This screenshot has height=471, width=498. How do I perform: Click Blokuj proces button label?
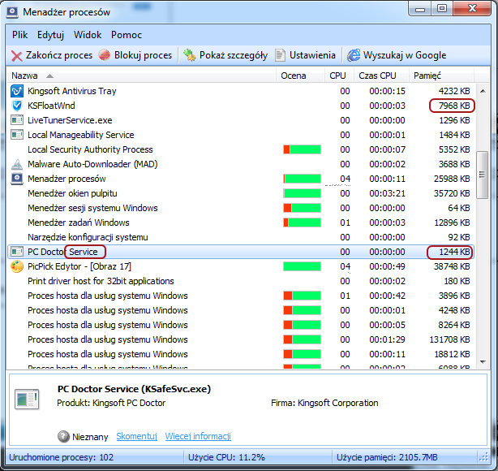tap(143, 55)
